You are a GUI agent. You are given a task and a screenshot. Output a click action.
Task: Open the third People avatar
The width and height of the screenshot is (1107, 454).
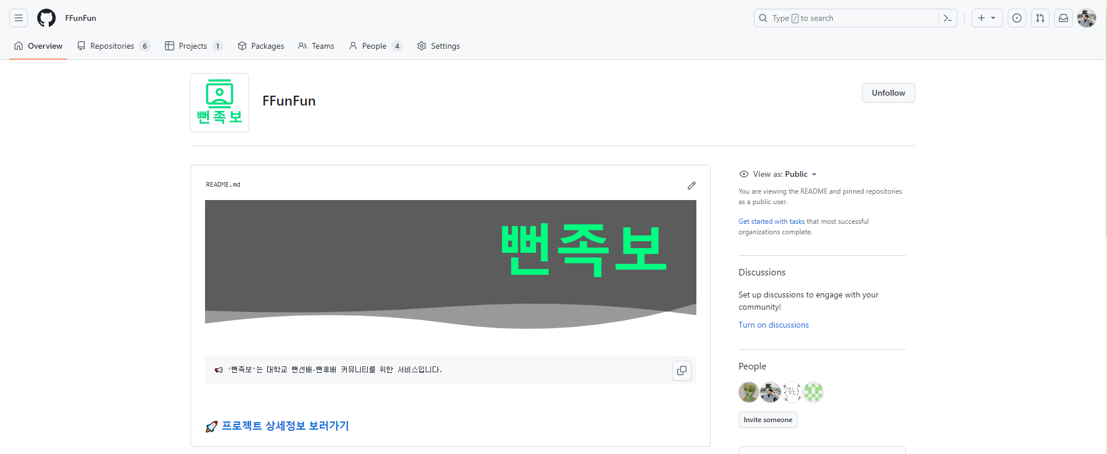tap(792, 392)
